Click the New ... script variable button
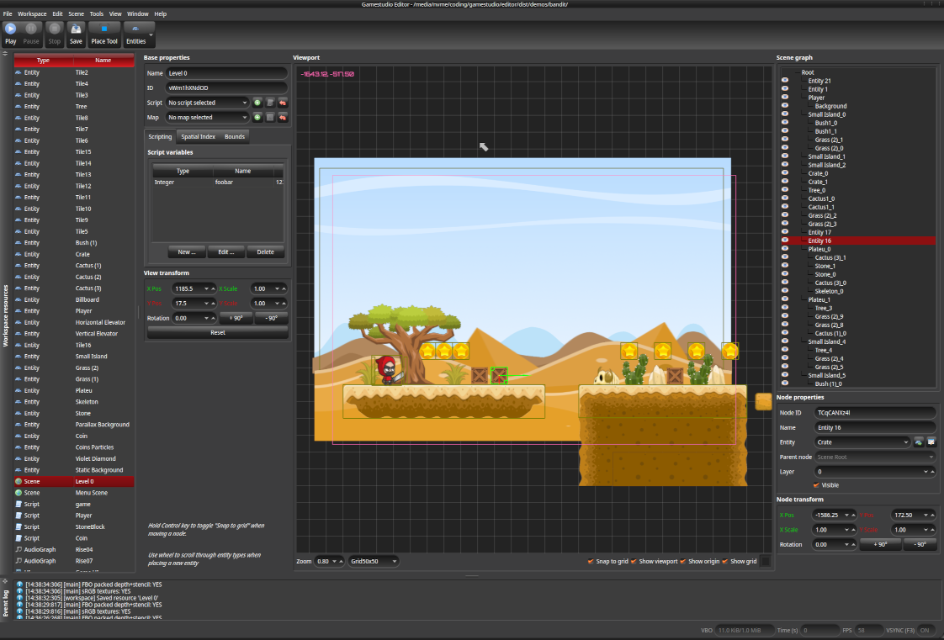The width and height of the screenshot is (944, 640). pos(187,252)
